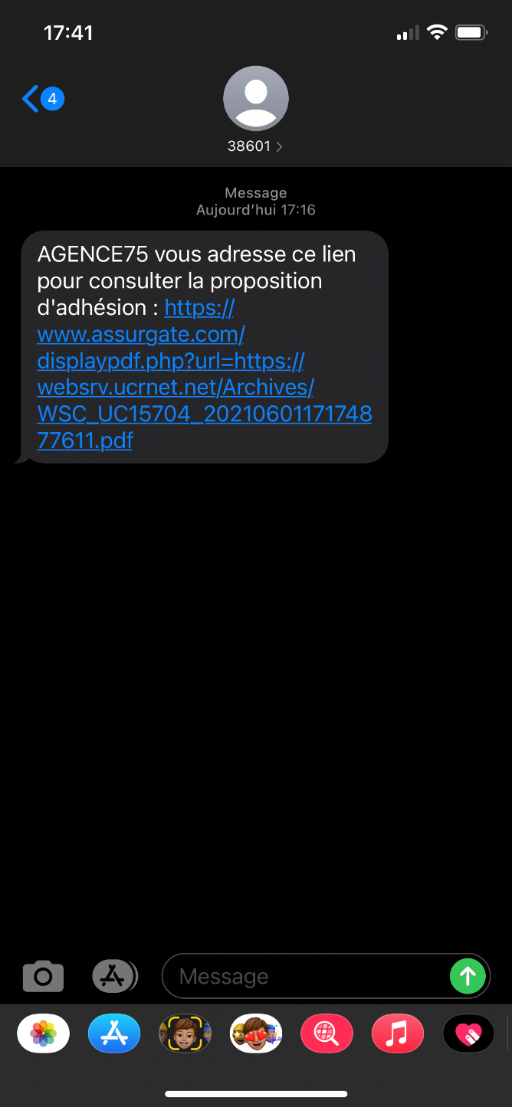512x1107 pixels.
Task: Tap the Wi-Fi status icon
Action: click(x=437, y=32)
